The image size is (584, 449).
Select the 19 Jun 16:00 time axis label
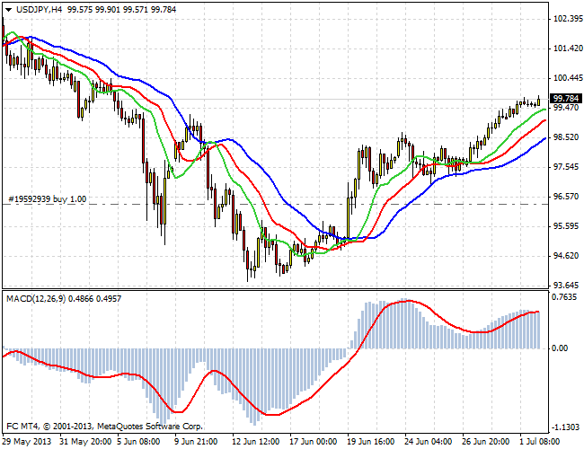(x=370, y=442)
